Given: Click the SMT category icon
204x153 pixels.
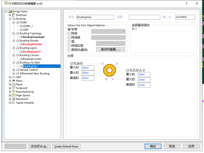Looking at the screenshot, I should coord(14,77).
